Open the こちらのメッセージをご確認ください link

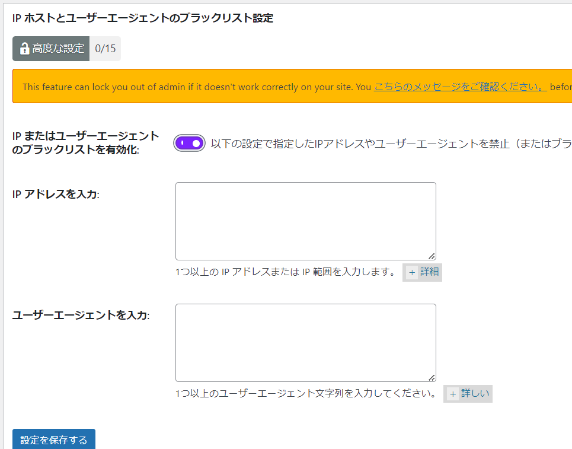(x=460, y=87)
